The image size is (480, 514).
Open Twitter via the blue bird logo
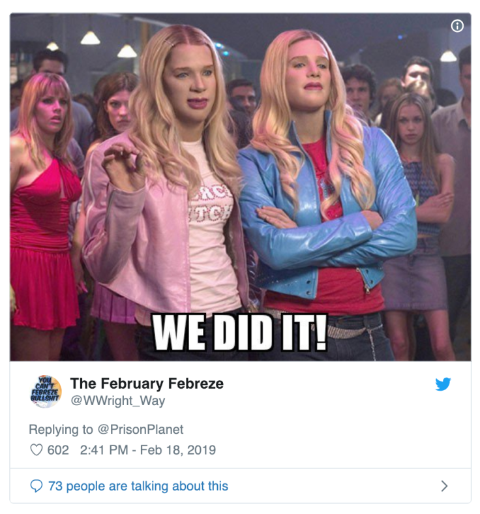click(x=443, y=384)
